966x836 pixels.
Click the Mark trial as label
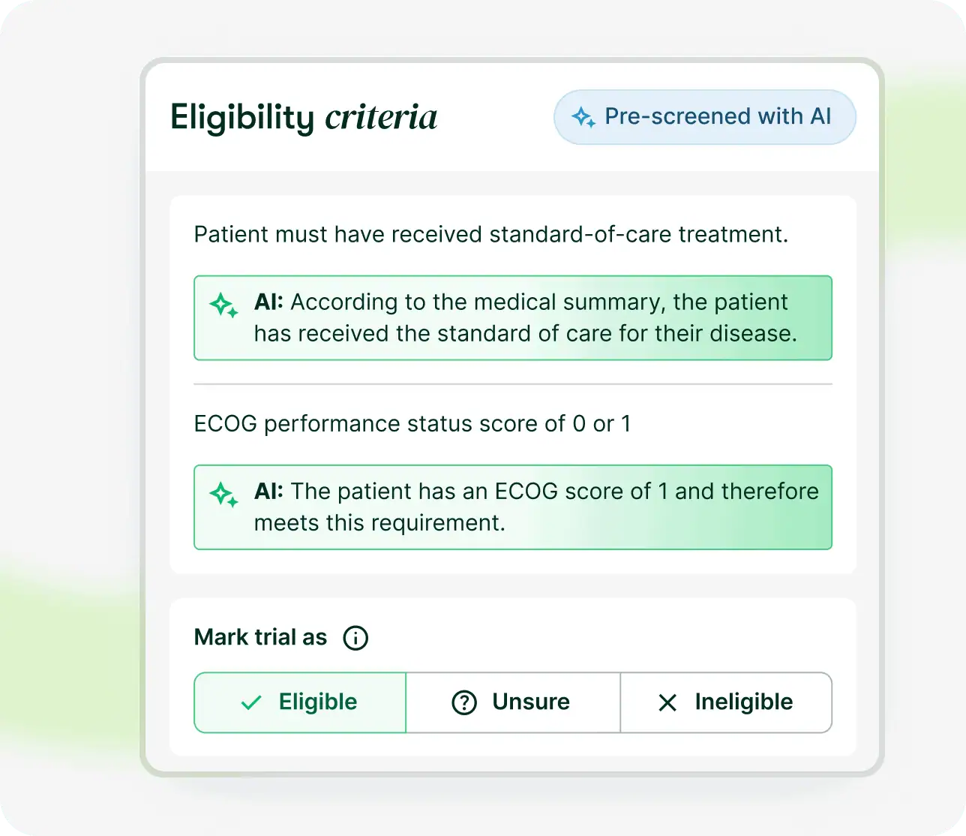tap(260, 638)
